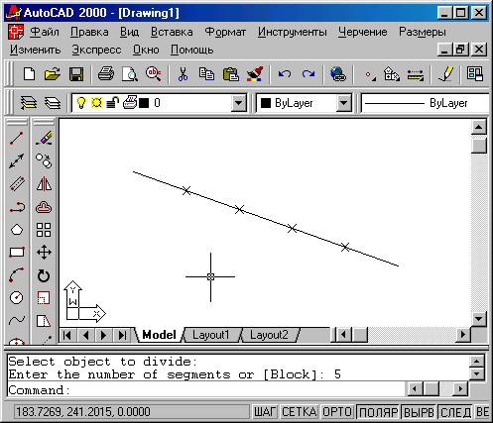Open temporary tracking point flyout icon
Viewport: 493px width, 423px height.
point(370,75)
